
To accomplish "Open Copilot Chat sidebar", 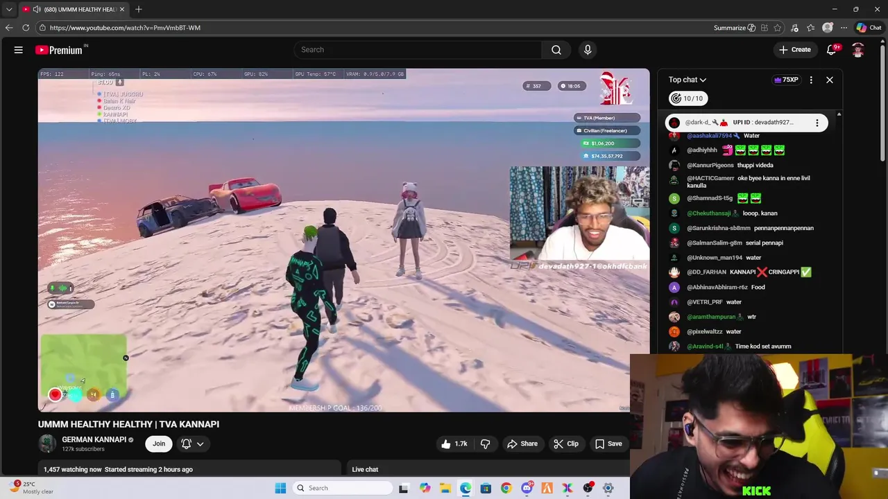I will (x=869, y=28).
